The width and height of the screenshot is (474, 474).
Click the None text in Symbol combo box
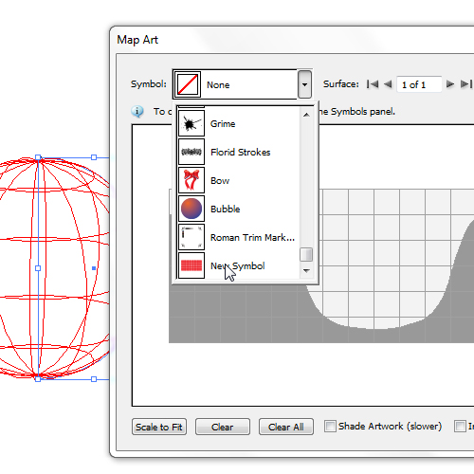(x=218, y=85)
